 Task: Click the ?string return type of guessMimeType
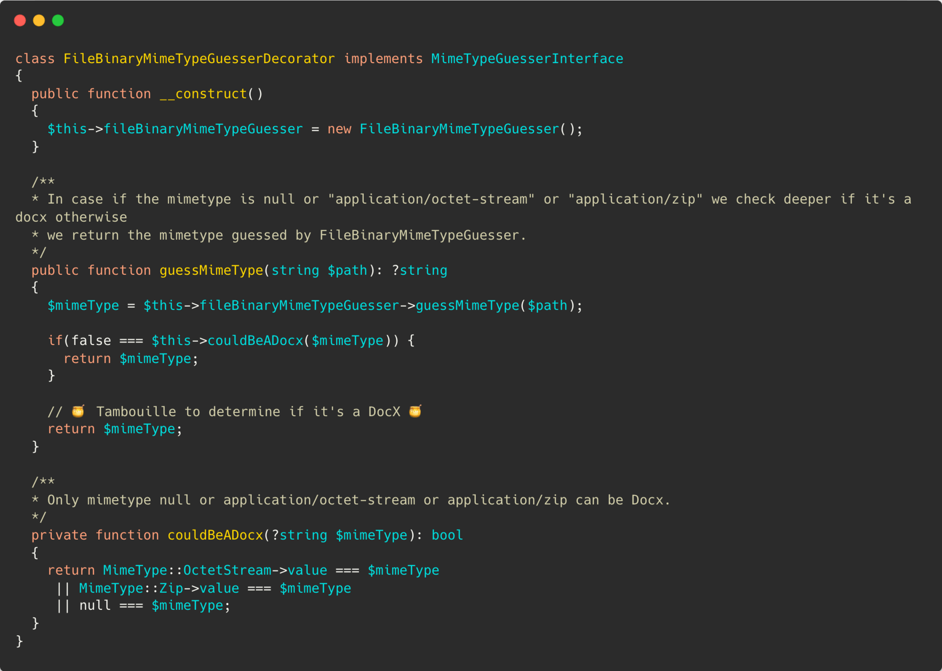coord(419,270)
